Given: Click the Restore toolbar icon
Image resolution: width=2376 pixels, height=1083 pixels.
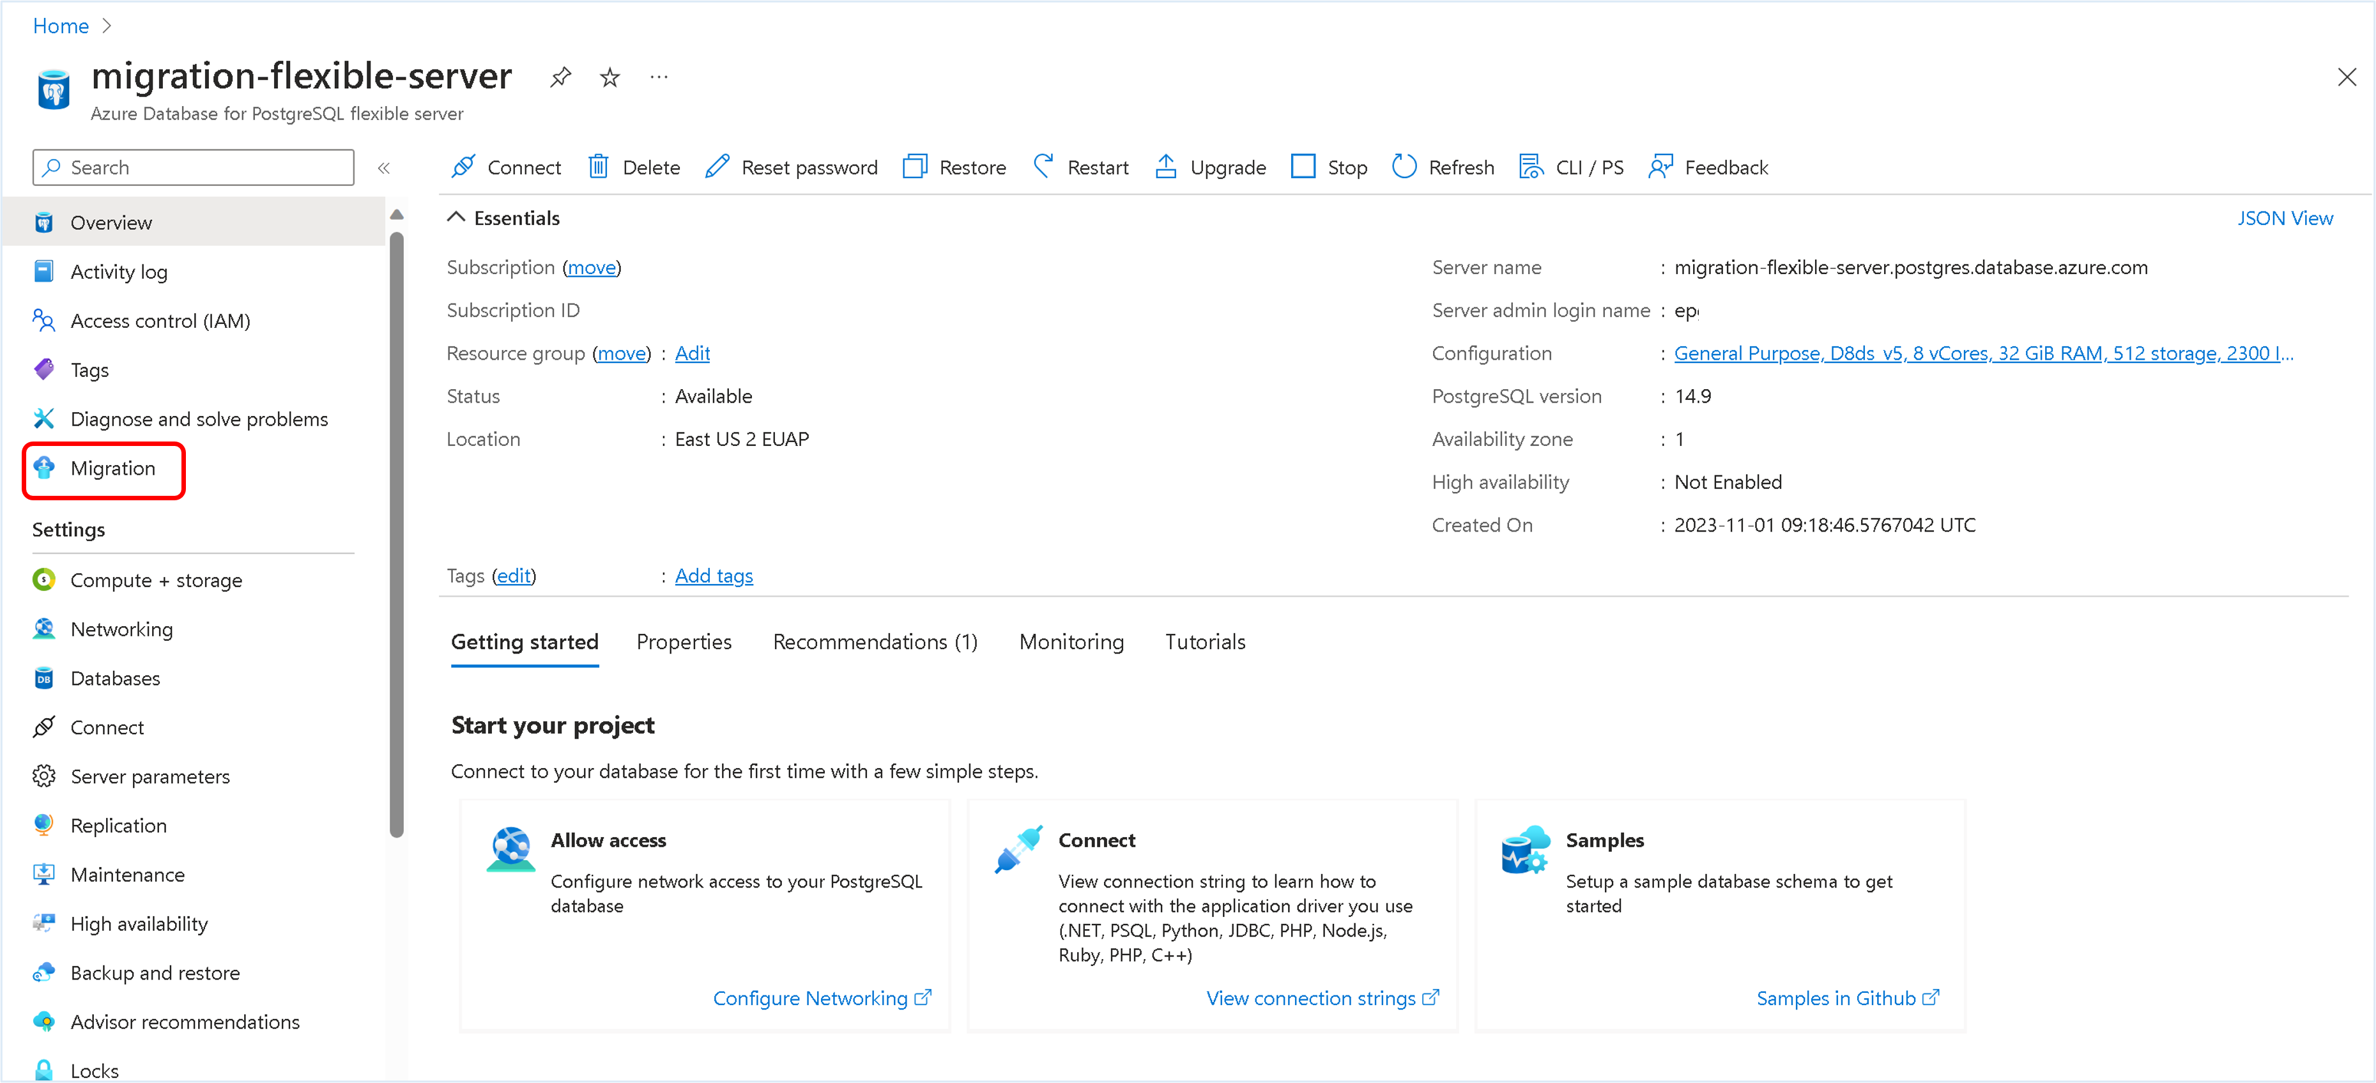Looking at the screenshot, I should click(x=915, y=167).
